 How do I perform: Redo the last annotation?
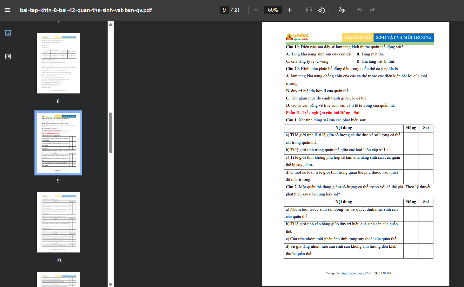(372, 10)
